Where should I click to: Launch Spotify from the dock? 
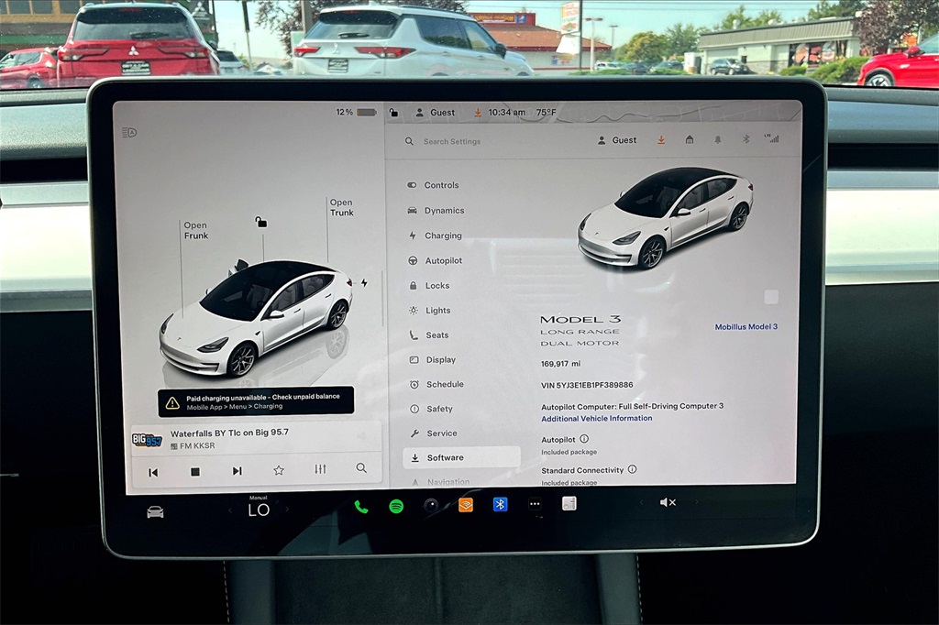pos(396,507)
